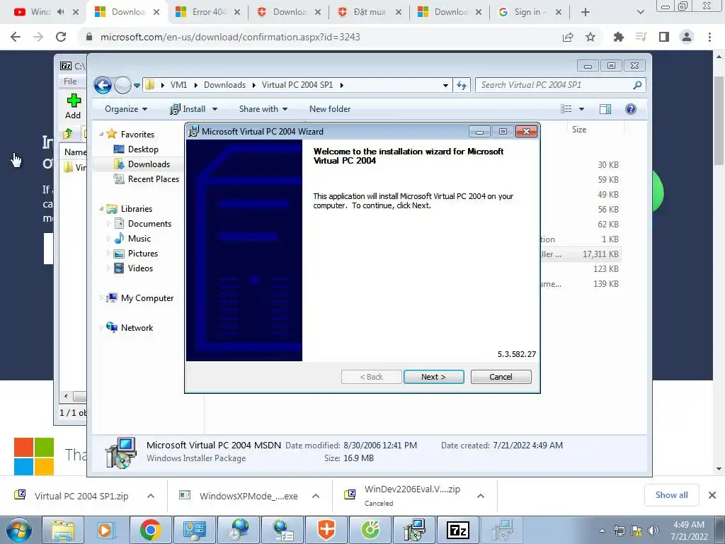
Task: Click the Explorer refresh button next to address bar
Action: pyautogui.click(x=462, y=85)
